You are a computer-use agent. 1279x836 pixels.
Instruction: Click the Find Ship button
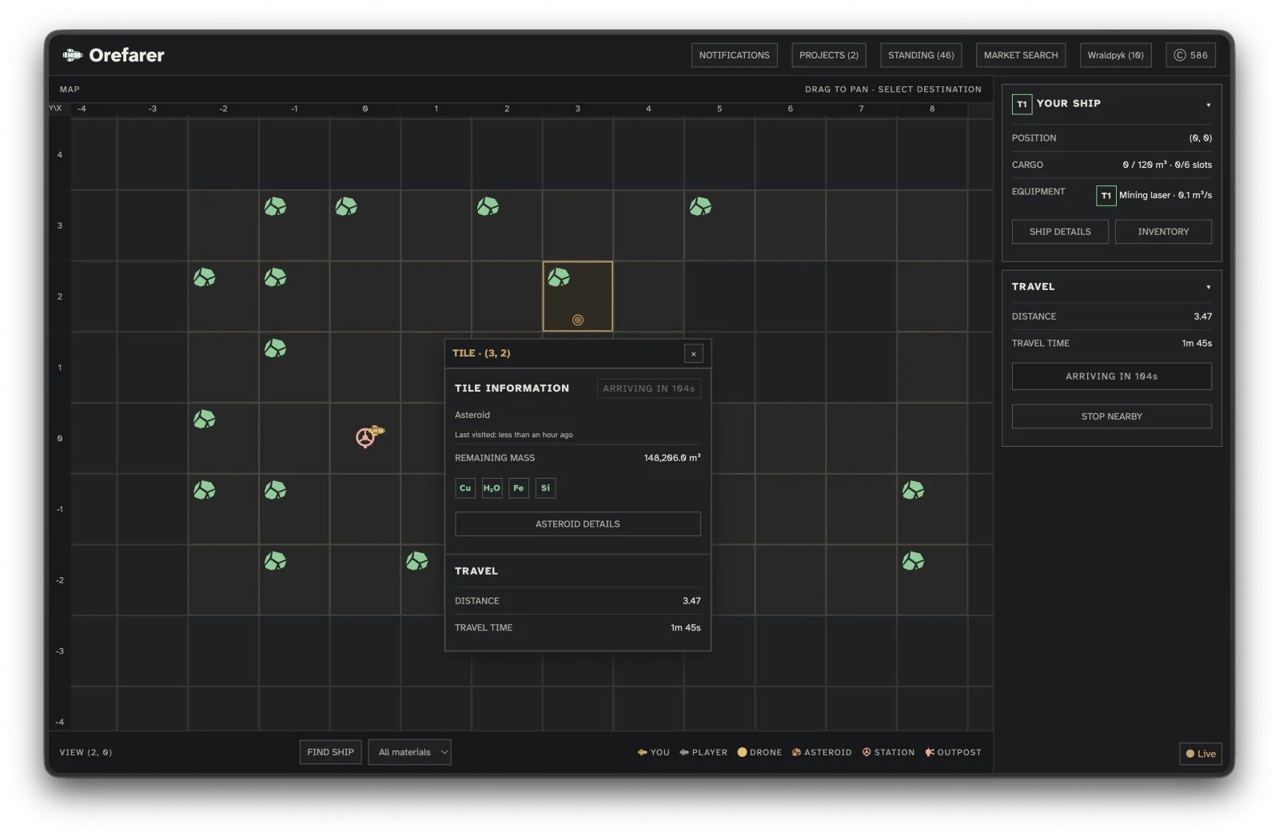tap(330, 752)
